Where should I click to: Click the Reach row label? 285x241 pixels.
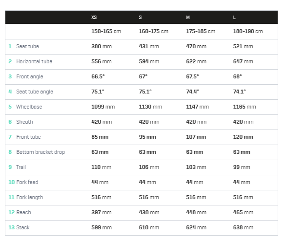coord(23,213)
